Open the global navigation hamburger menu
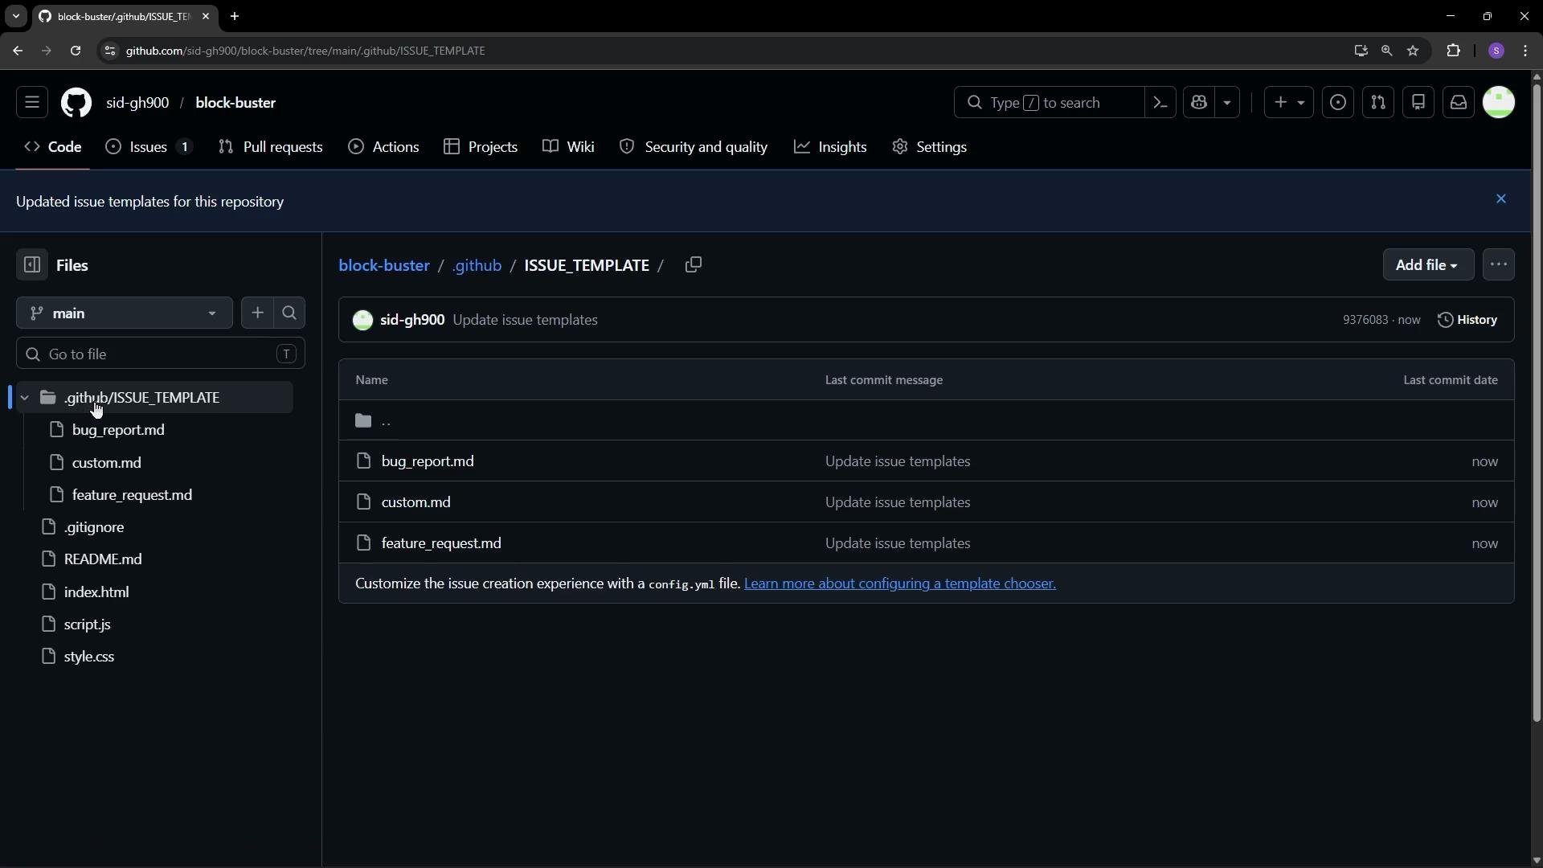The width and height of the screenshot is (1543, 868). pos(32,103)
